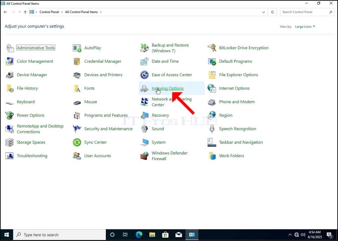Click the Device Manager icon
Screen dimensions: 338x241
[10, 75]
